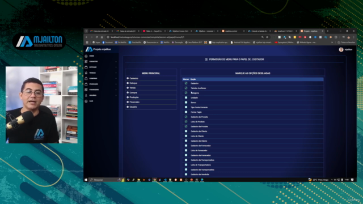Click the Produção icon in the sidebar
The height and width of the screenshot is (204, 363).
click(x=86, y=84)
